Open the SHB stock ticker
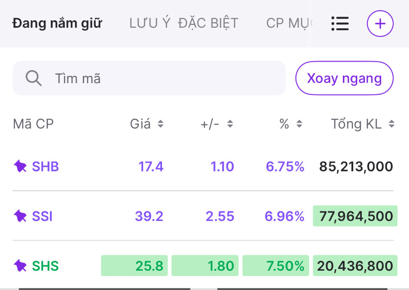 tap(45, 167)
